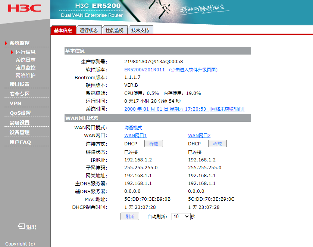
Task: Click the Copyright (c) footer text
Action: pyautogui.click(x=20, y=244)
